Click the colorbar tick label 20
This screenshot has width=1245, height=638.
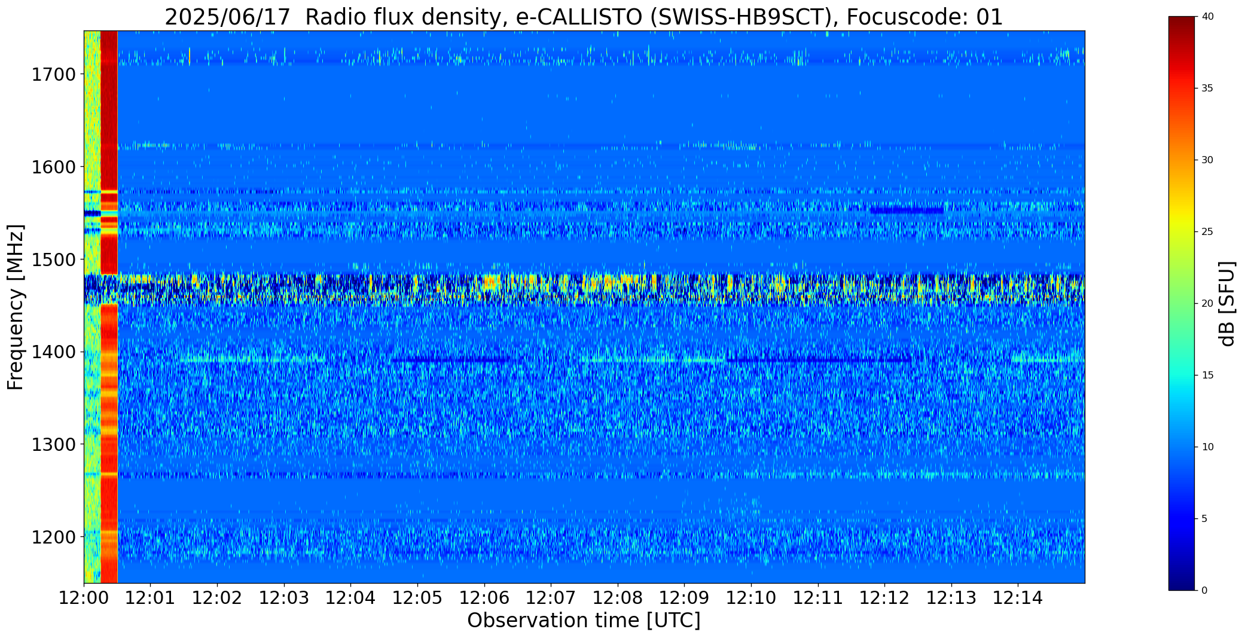click(1207, 304)
